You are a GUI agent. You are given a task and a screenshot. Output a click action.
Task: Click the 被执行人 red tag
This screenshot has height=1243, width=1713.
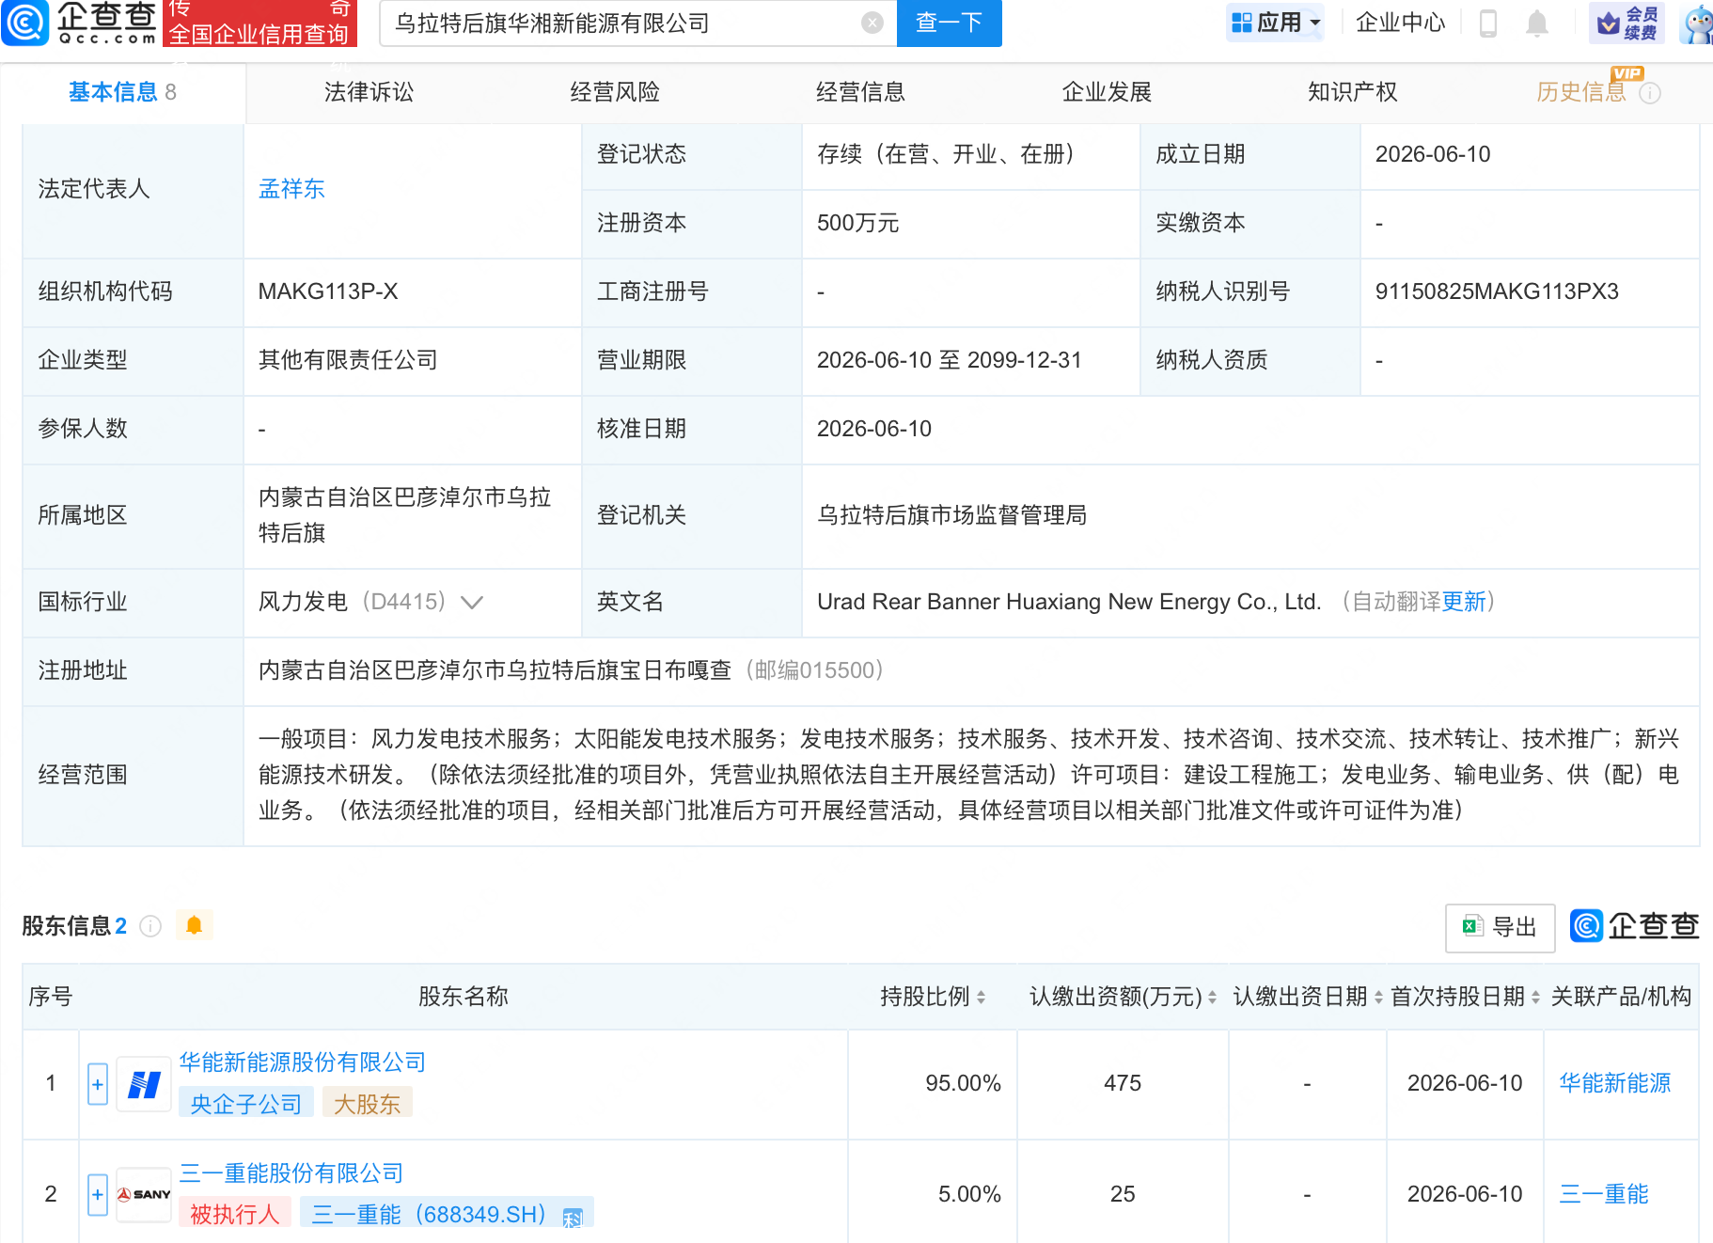pyautogui.click(x=235, y=1214)
